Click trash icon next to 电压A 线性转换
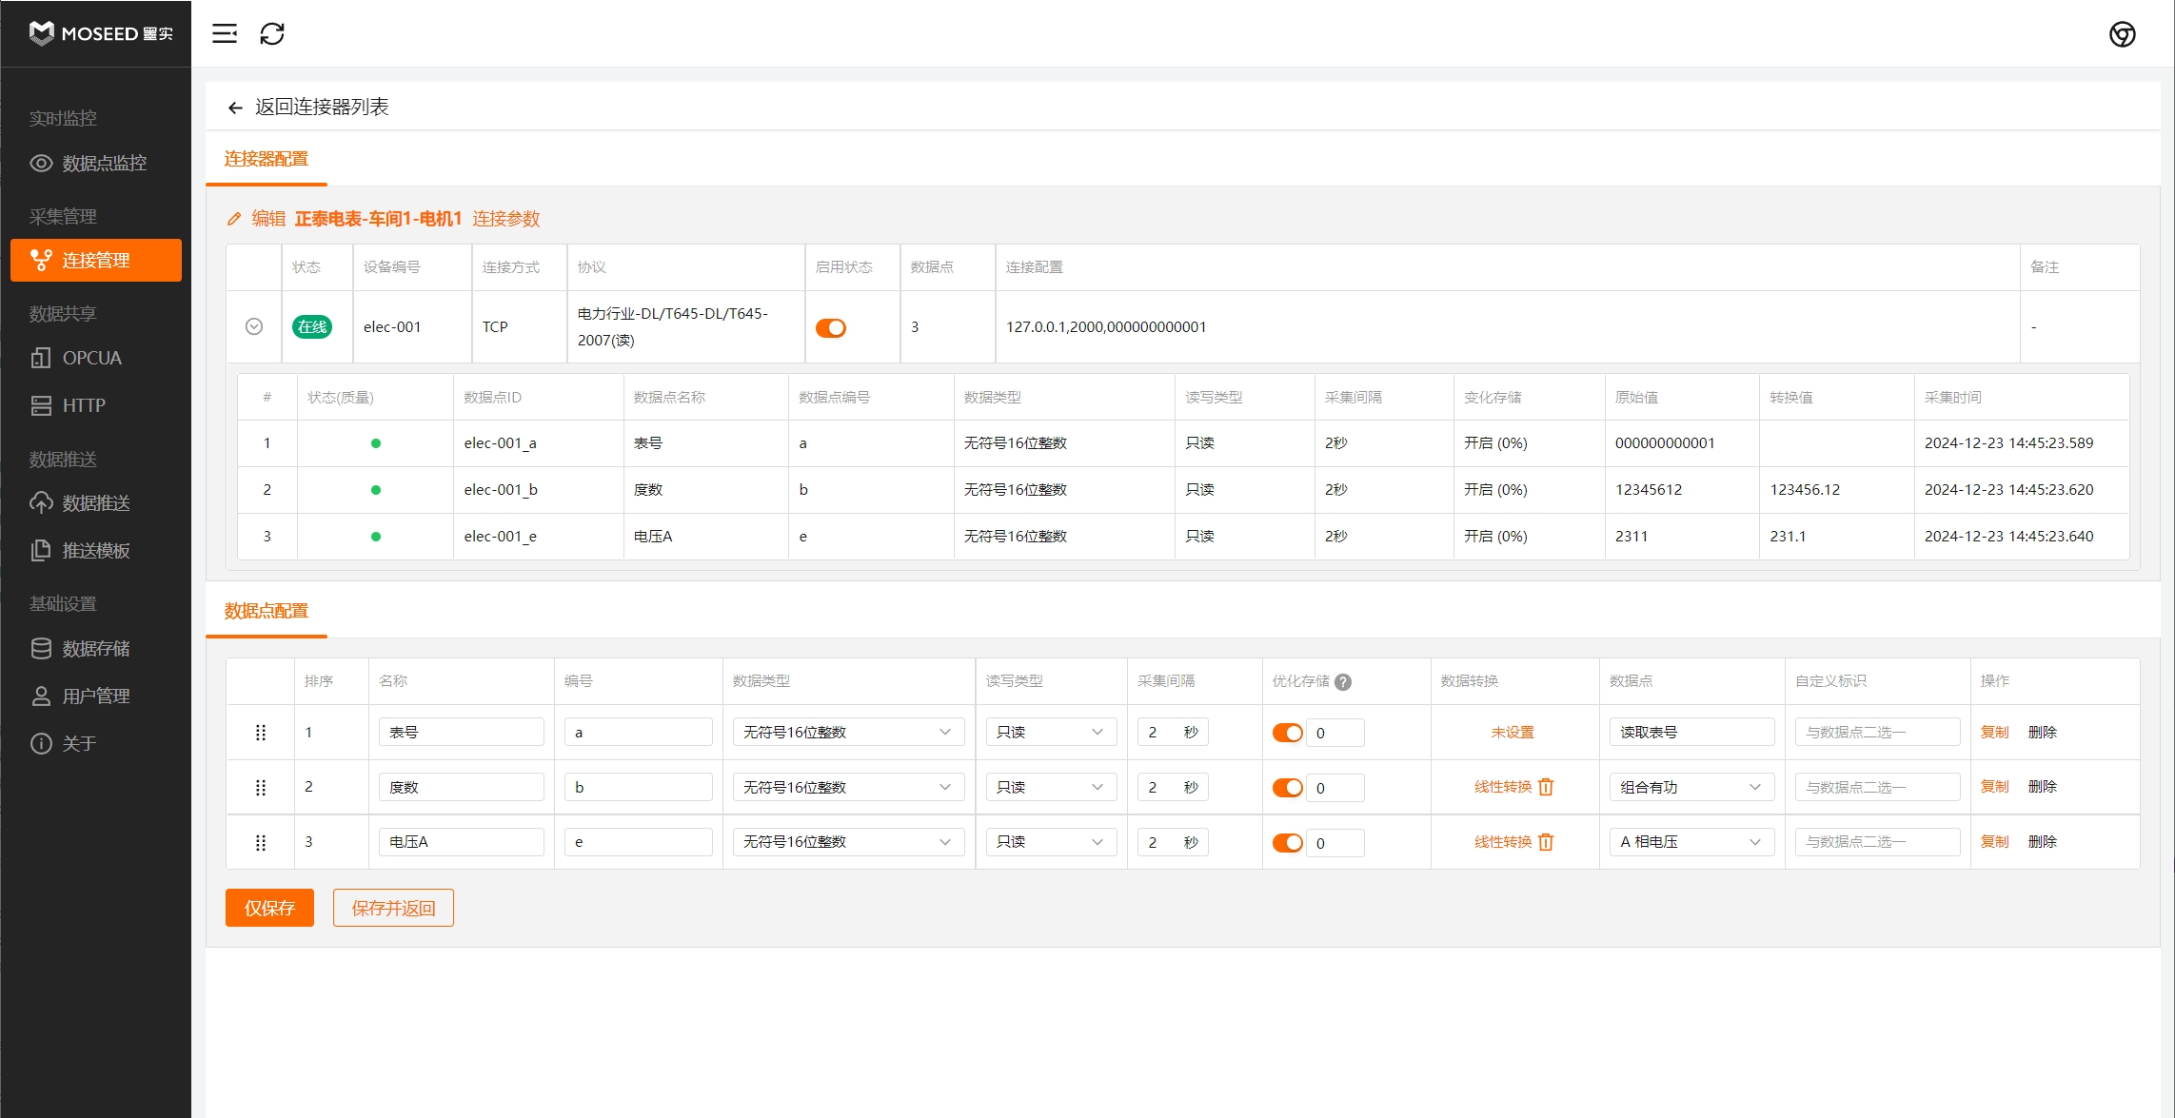2175x1118 pixels. tap(1547, 842)
